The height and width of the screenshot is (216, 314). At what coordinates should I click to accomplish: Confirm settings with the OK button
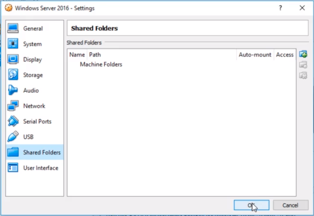pos(251,205)
